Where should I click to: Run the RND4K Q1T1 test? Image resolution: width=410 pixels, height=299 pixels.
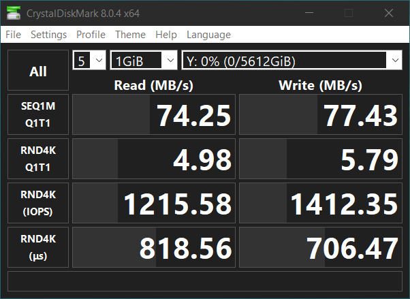(38, 159)
